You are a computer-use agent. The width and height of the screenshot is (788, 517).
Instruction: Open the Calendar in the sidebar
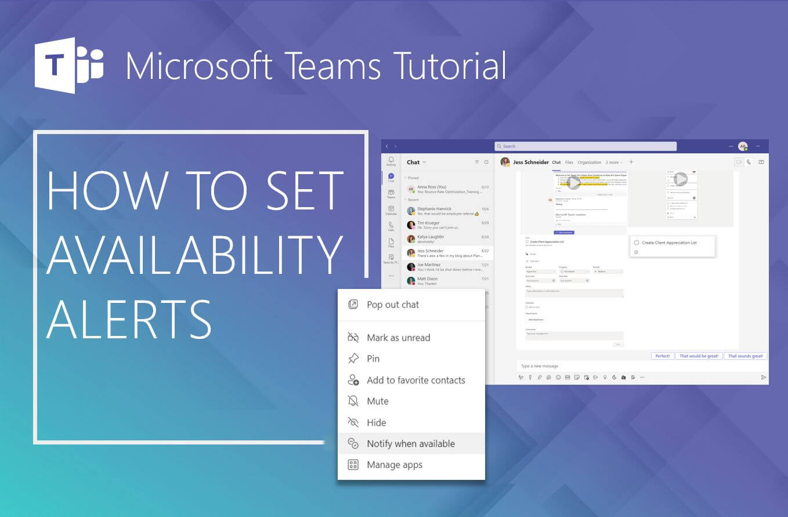coord(391,210)
